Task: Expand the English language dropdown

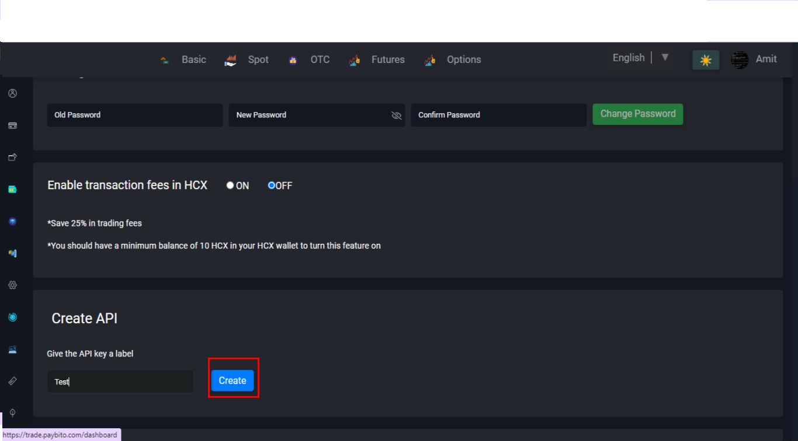Action: coord(665,57)
